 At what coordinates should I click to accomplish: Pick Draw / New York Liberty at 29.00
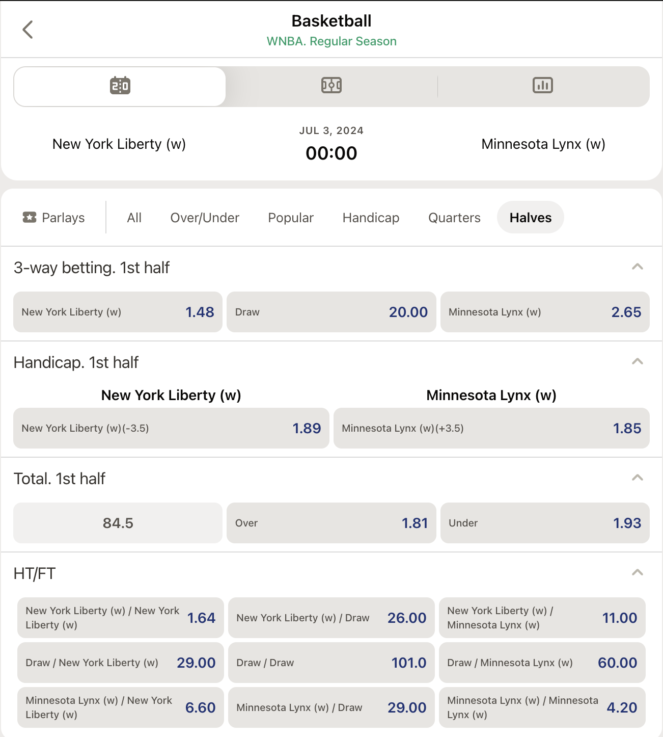pyautogui.click(x=121, y=663)
